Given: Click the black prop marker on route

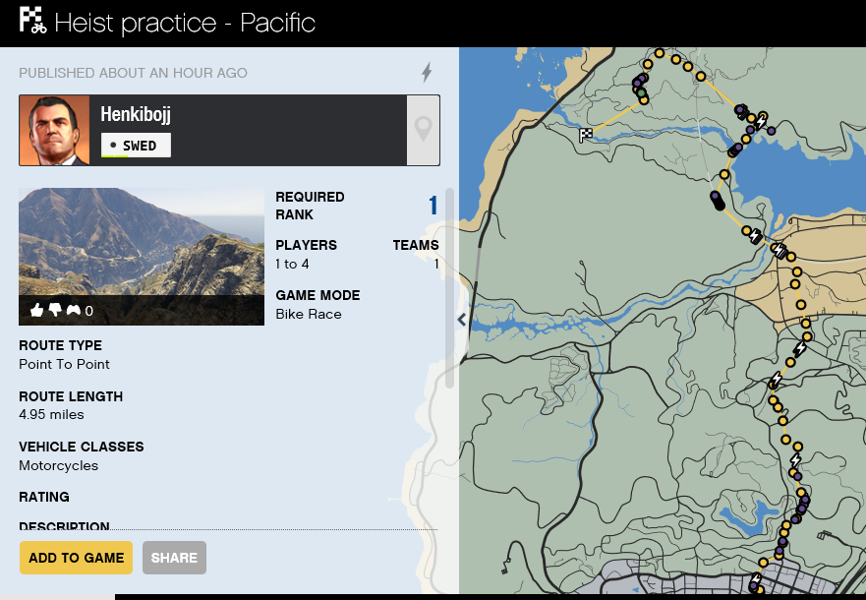Looking at the screenshot, I should [718, 203].
